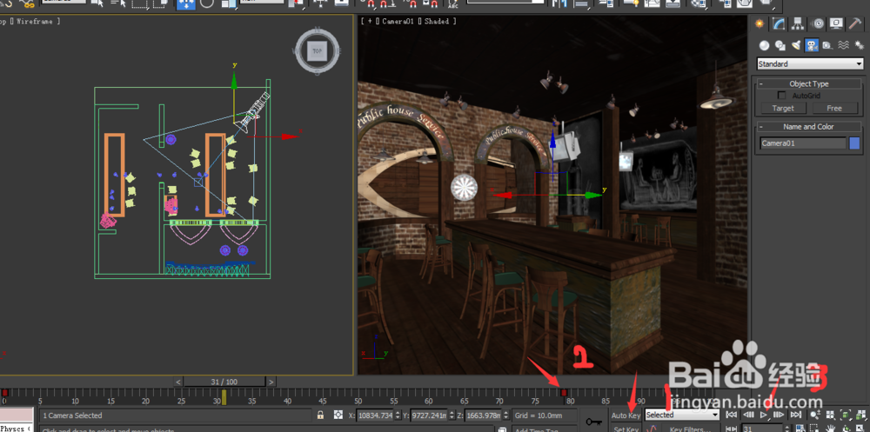Select the keyframe near frame 79

coord(564,393)
